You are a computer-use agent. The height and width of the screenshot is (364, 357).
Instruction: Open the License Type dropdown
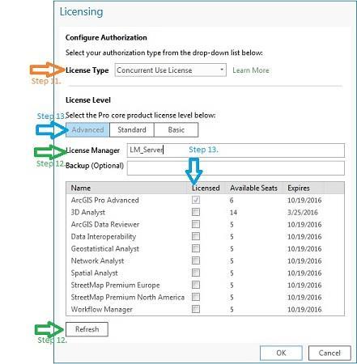(x=170, y=70)
